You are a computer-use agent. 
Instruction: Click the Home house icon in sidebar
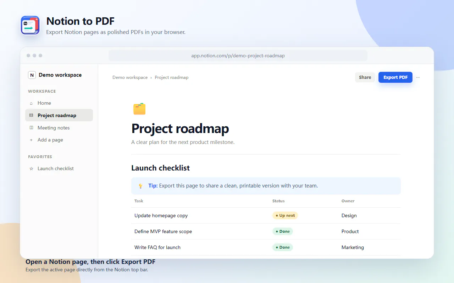click(x=31, y=103)
